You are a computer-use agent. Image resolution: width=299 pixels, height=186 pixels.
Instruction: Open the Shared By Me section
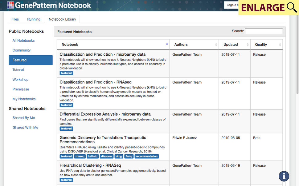click(x=24, y=117)
